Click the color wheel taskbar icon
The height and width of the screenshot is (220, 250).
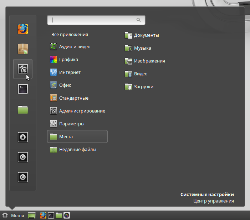coord(67,215)
